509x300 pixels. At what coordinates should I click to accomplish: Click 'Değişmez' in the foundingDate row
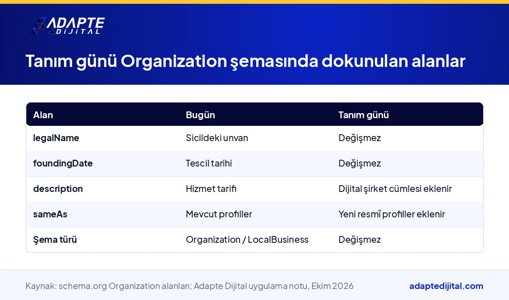click(360, 164)
